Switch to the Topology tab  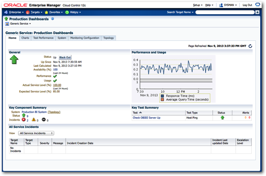[x=109, y=38]
